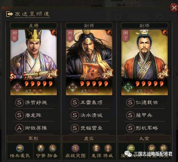Select the 军形 tactics header

click(33, 139)
